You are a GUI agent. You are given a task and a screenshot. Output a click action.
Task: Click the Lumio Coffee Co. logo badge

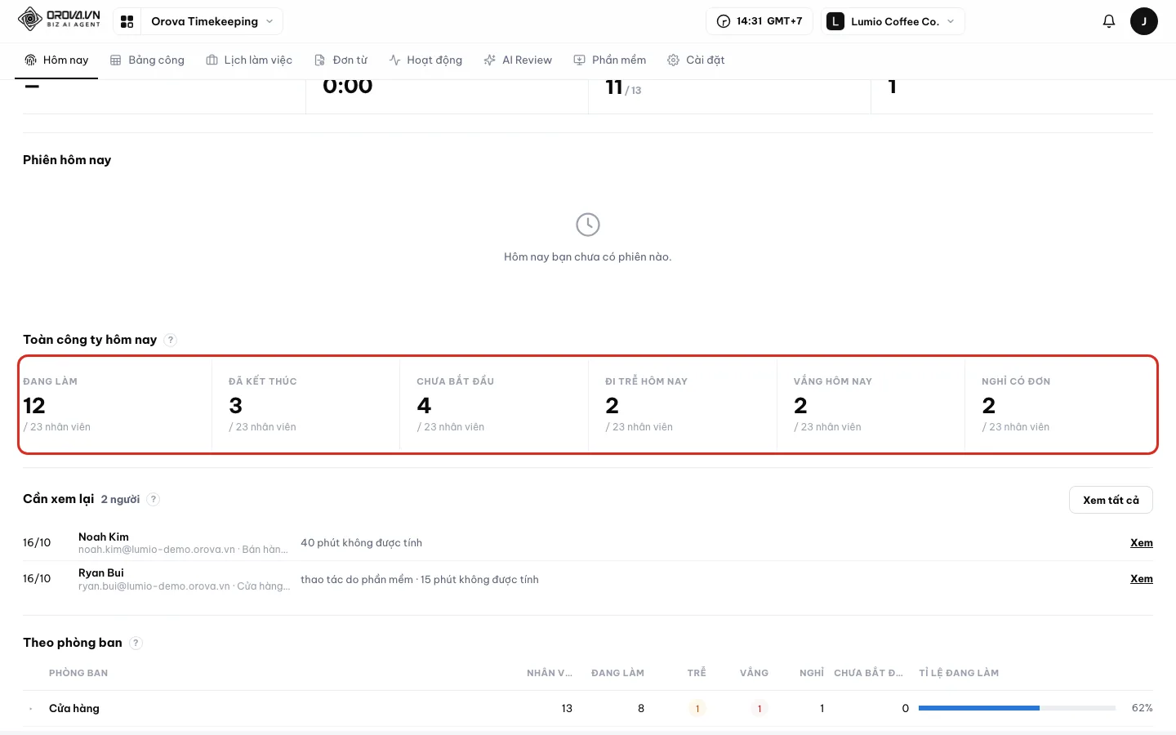[835, 21]
